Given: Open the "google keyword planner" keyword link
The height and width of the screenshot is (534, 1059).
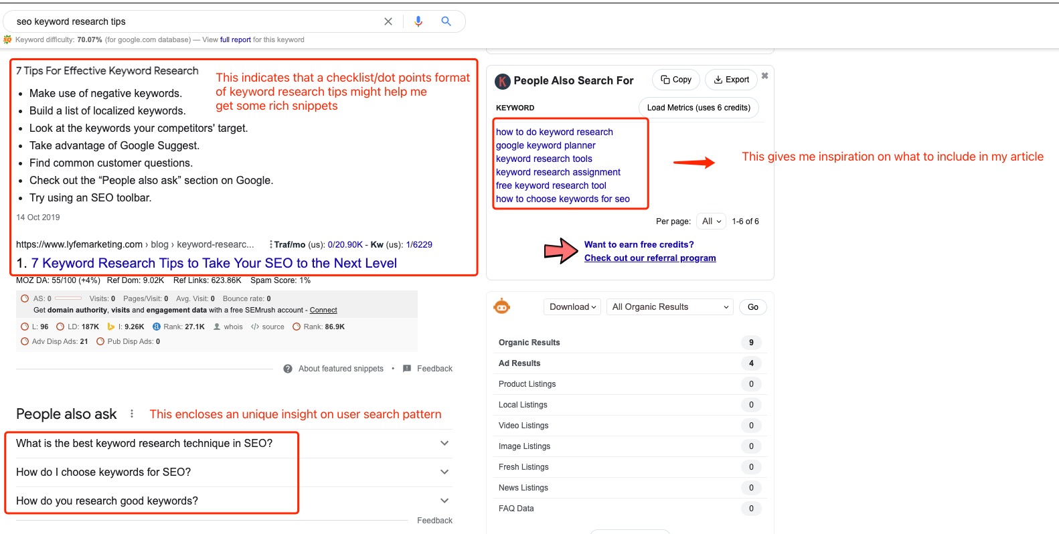Looking at the screenshot, I should [546, 145].
